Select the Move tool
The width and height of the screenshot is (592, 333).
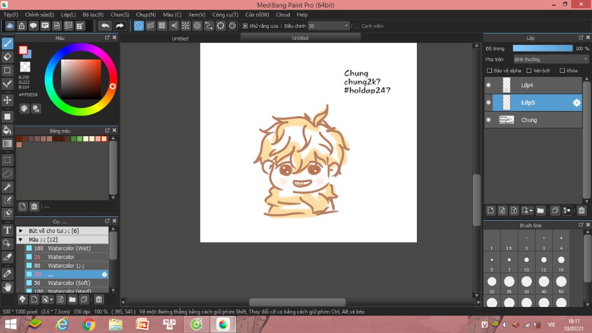[x=7, y=100]
